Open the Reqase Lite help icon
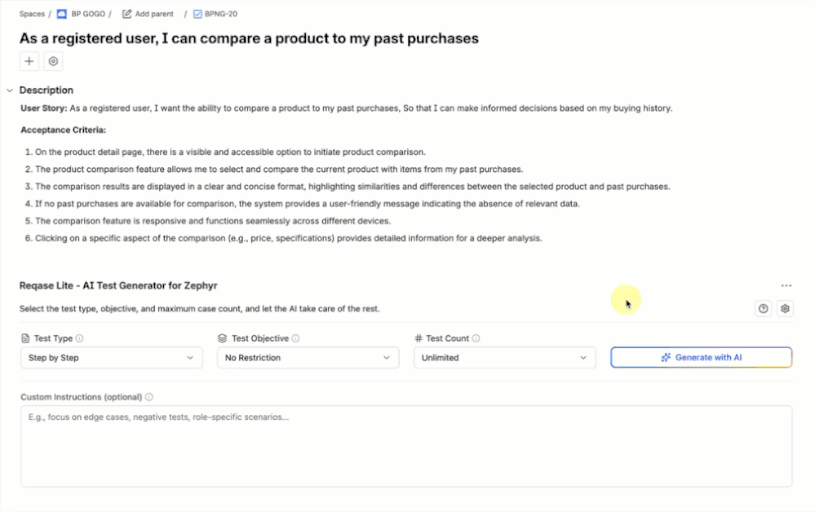 [x=763, y=309]
